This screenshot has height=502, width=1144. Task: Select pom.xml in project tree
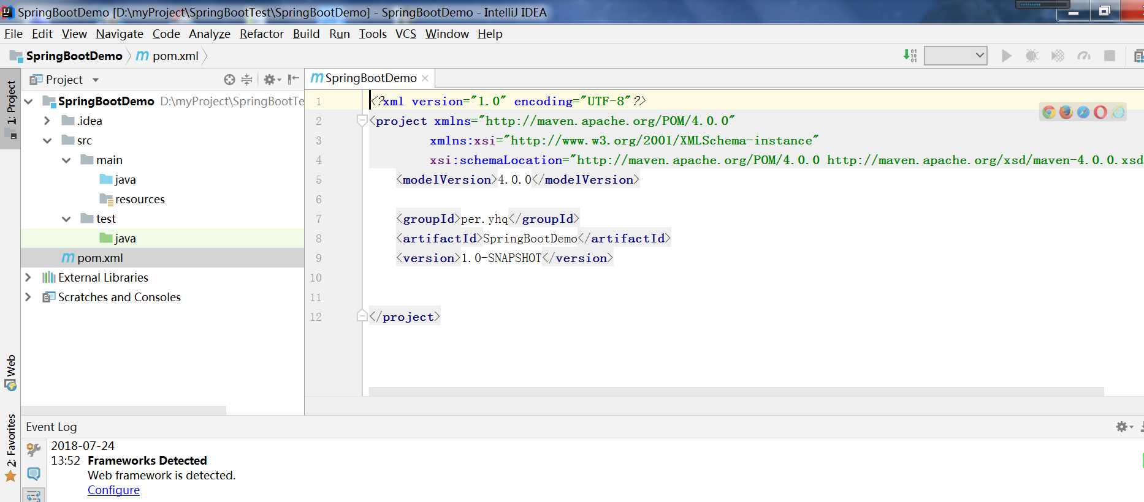[162, 258]
